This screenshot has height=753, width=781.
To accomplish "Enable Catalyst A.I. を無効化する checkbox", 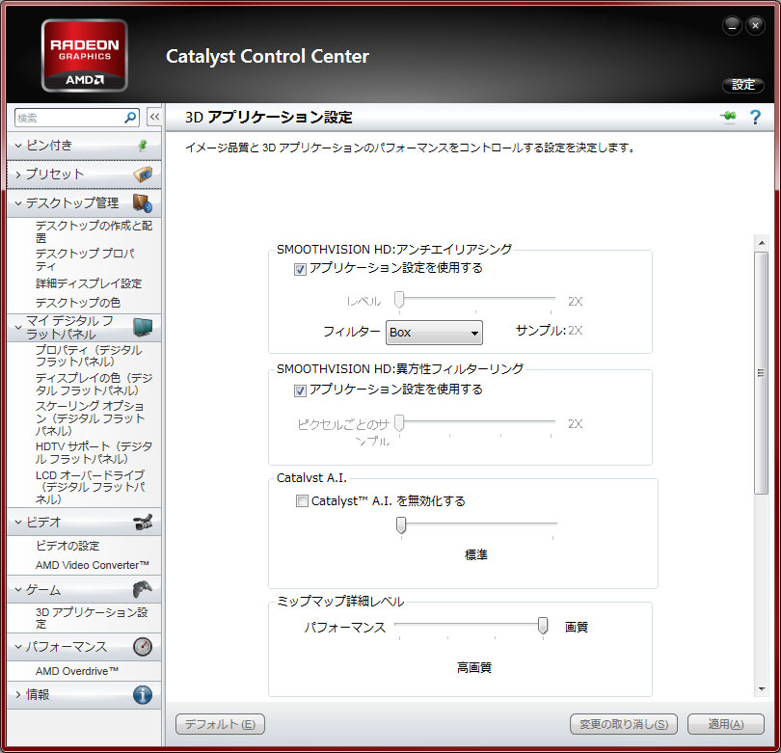I will [x=302, y=501].
